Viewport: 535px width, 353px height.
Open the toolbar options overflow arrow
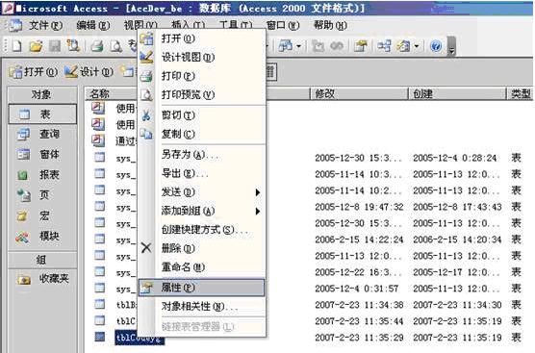pos(451,46)
